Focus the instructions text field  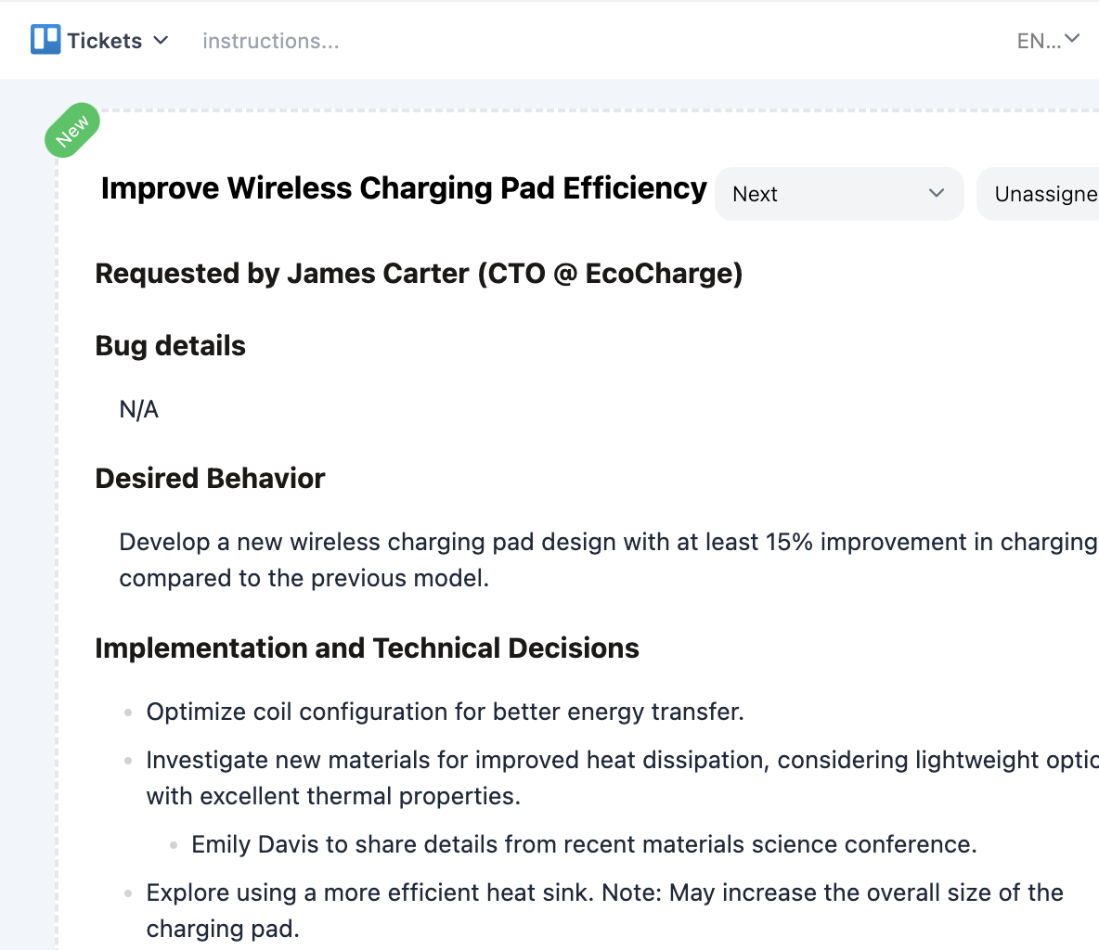click(270, 41)
